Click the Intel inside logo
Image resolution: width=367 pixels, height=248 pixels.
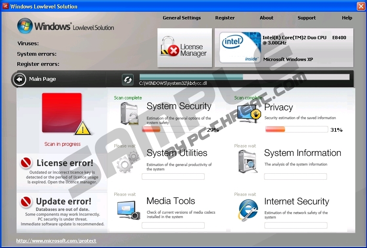click(x=240, y=48)
